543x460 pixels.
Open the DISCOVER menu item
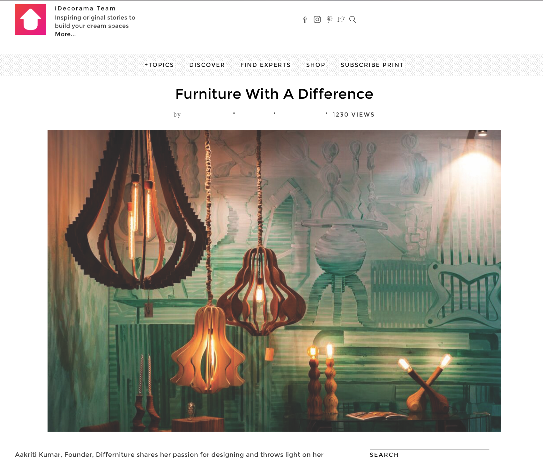point(207,65)
